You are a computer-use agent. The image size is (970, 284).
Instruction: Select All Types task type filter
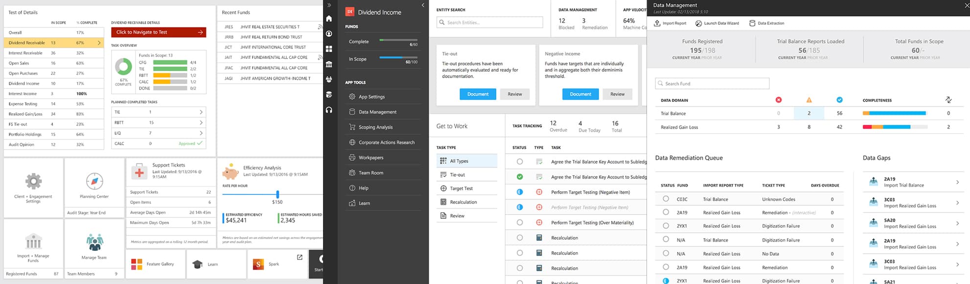click(467, 161)
